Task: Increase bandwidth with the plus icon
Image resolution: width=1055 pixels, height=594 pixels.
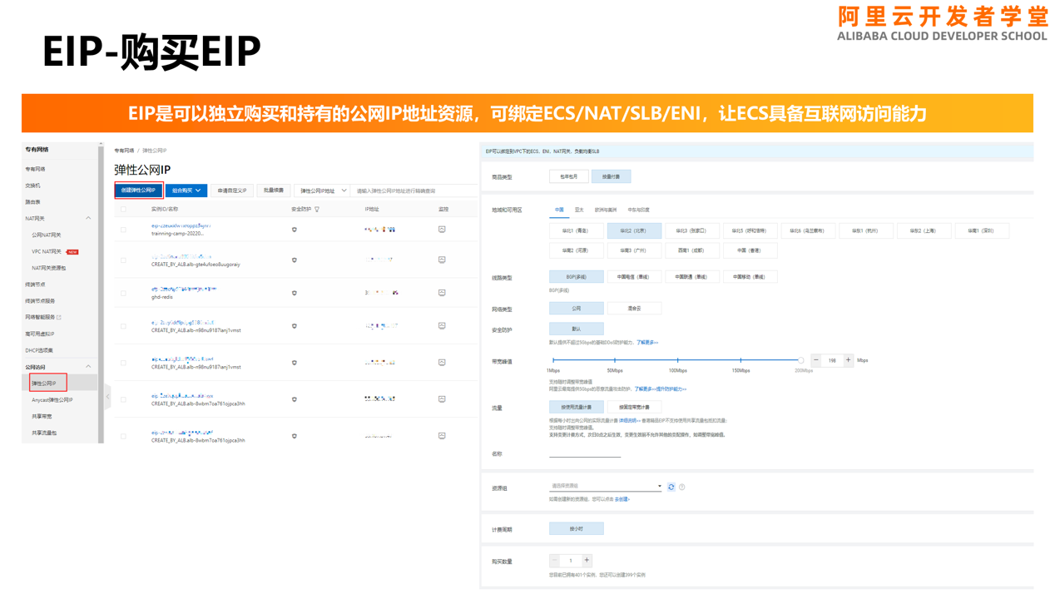Action: (846, 359)
